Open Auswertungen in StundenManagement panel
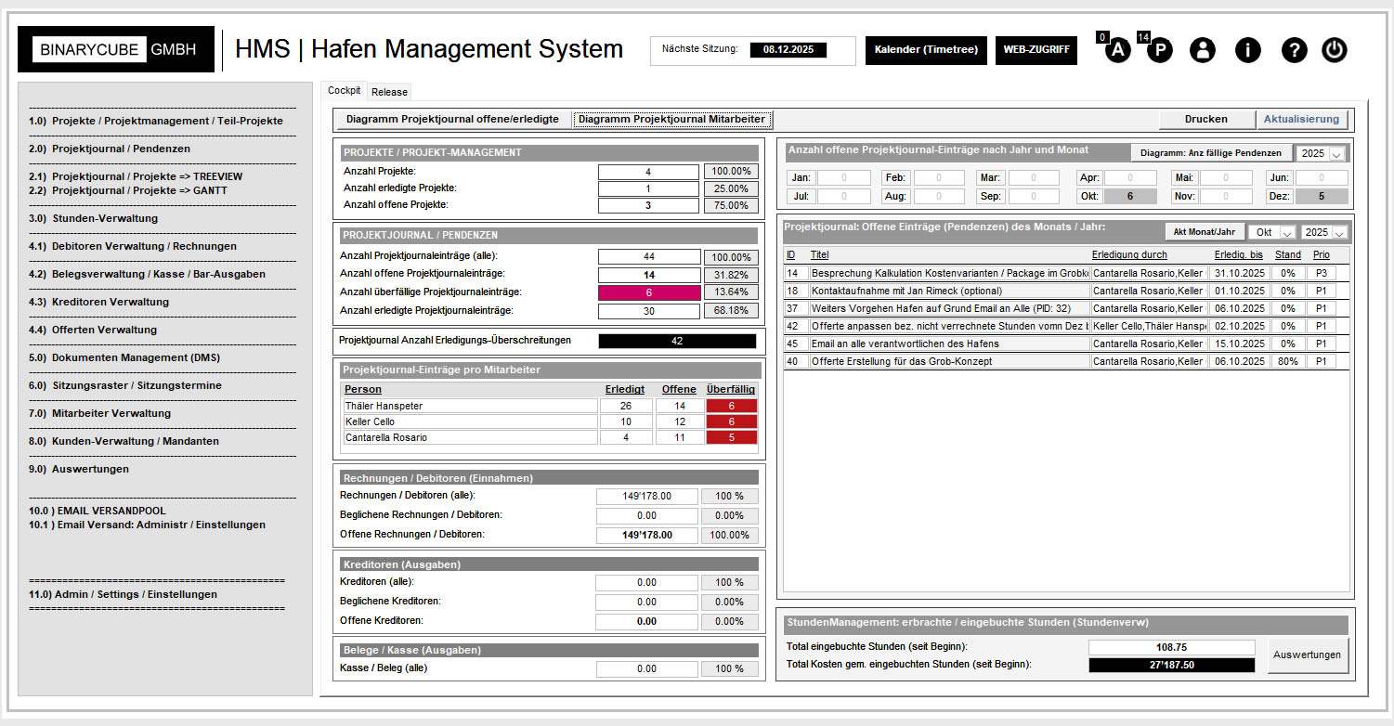Viewport: 1394px width, 726px height. [x=1308, y=654]
